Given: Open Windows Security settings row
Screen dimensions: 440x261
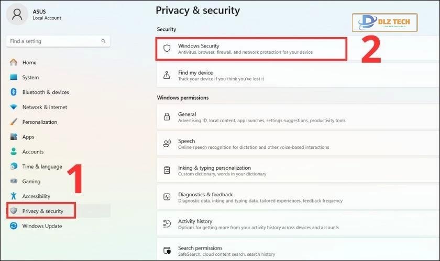Looking at the screenshot, I should [251, 49].
